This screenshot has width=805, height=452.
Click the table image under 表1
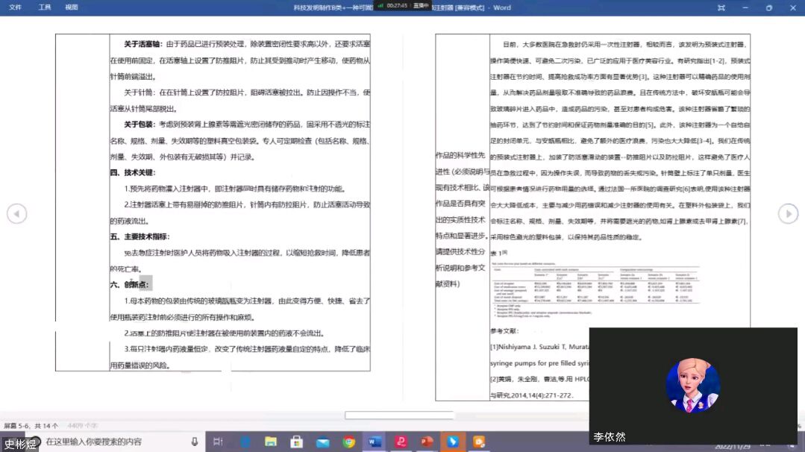(x=595, y=289)
